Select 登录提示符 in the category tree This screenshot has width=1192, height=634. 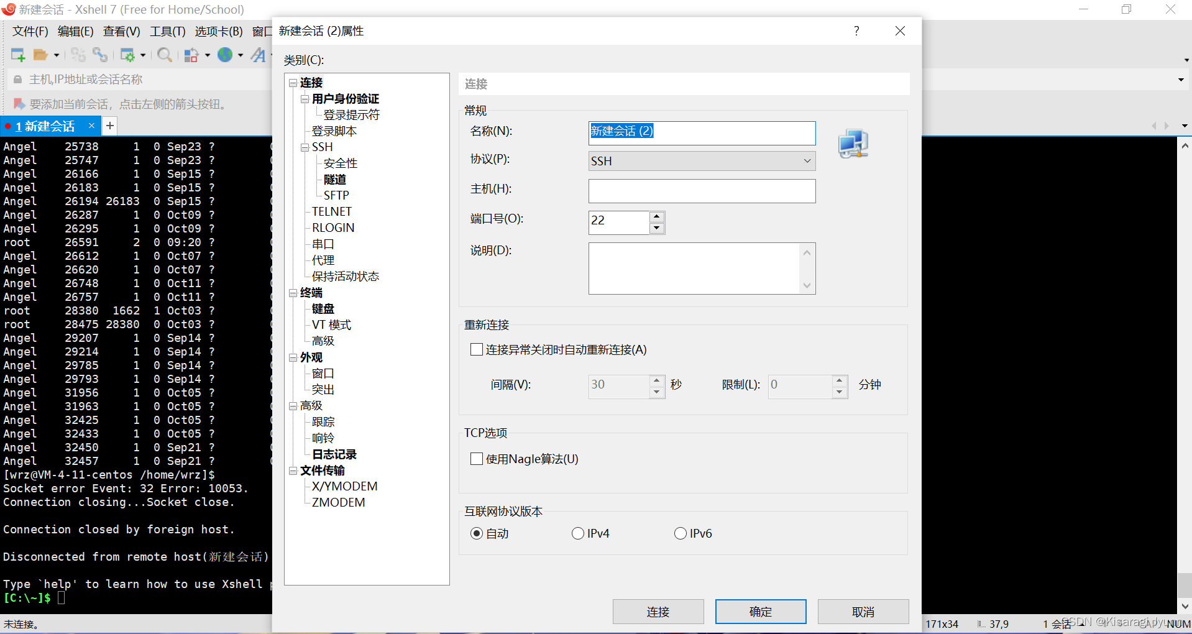[351, 115]
